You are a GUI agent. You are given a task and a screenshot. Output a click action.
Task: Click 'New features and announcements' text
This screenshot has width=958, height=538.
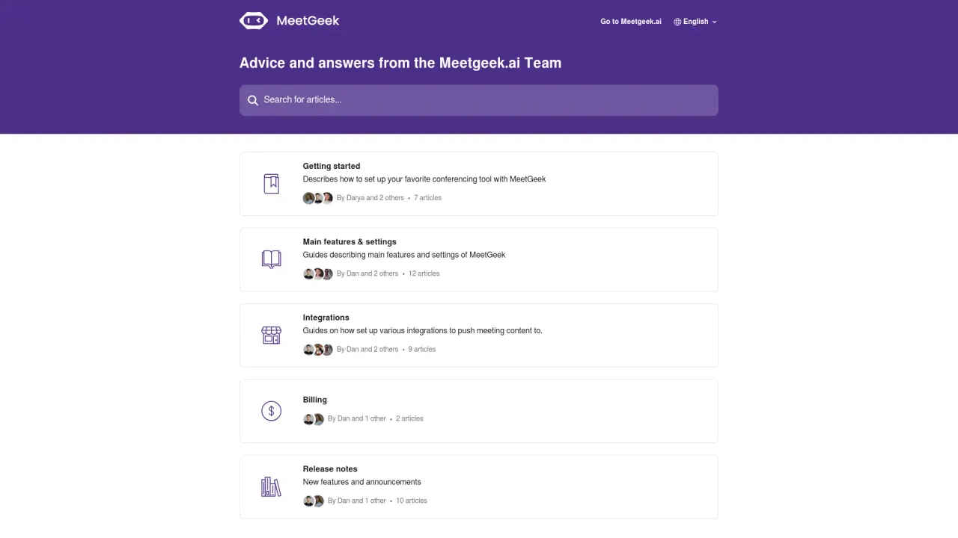coord(362,482)
